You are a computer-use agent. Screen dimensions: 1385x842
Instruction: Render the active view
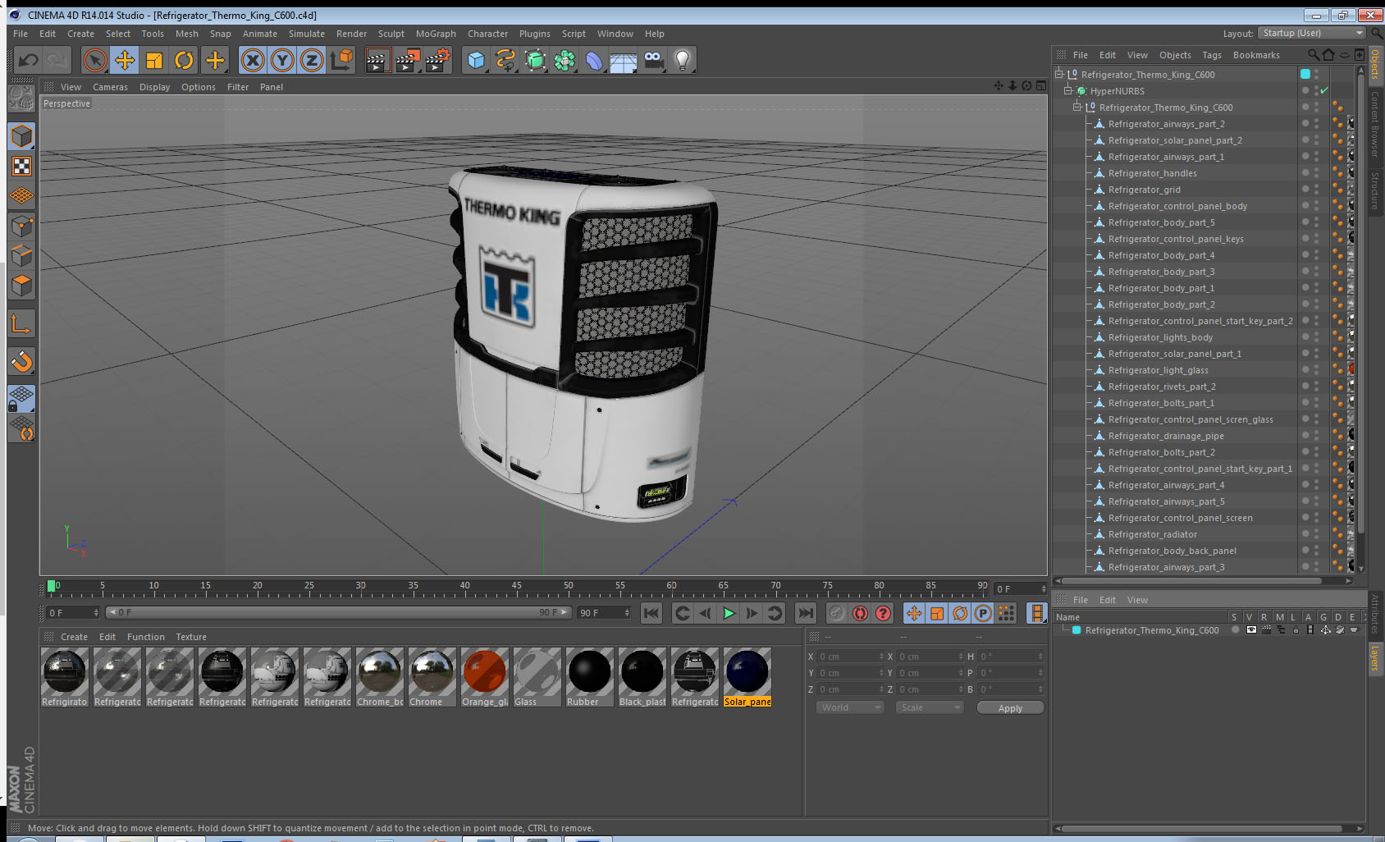(377, 60)
